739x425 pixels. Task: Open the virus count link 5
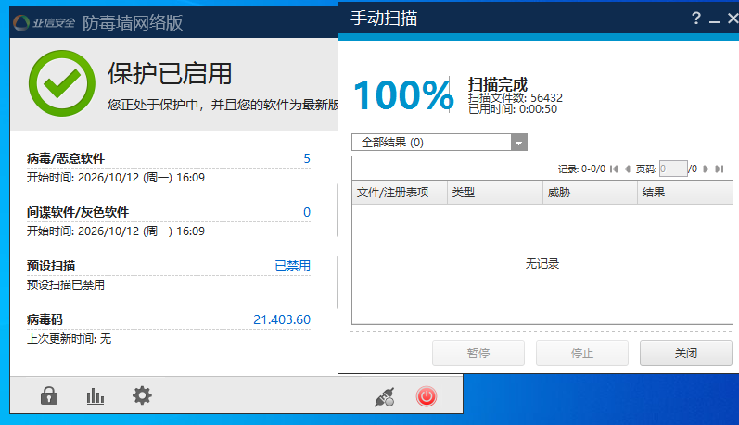(307, 158)
